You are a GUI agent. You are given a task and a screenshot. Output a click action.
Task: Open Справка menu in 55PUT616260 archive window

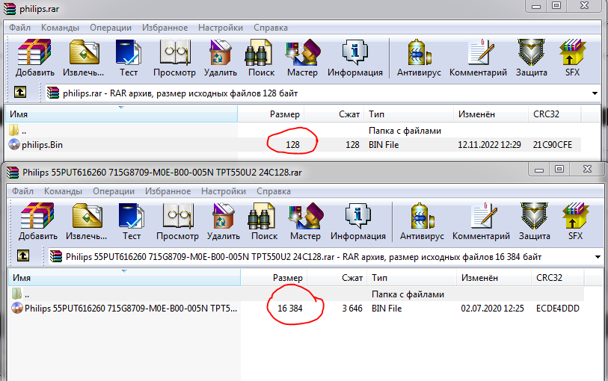(x=274, y=191)
